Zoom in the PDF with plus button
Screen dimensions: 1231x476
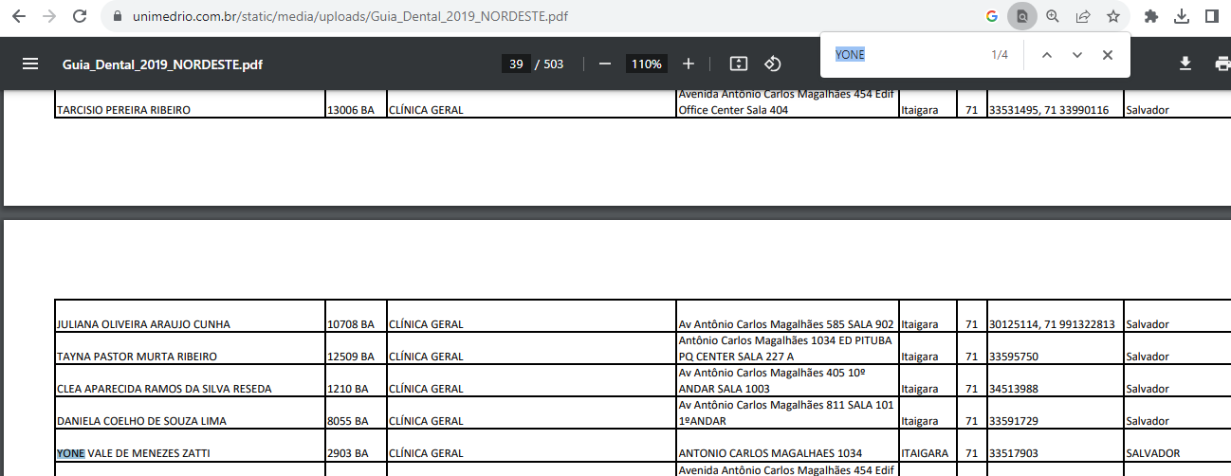click(689, 64)
